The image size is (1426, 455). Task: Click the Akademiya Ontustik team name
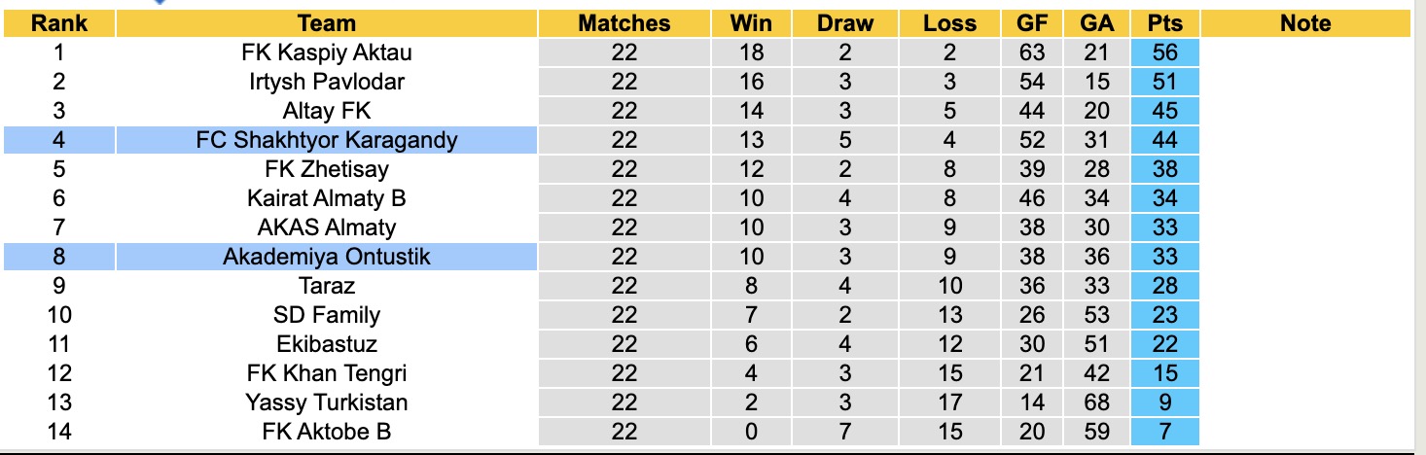(x=326, y=257)
